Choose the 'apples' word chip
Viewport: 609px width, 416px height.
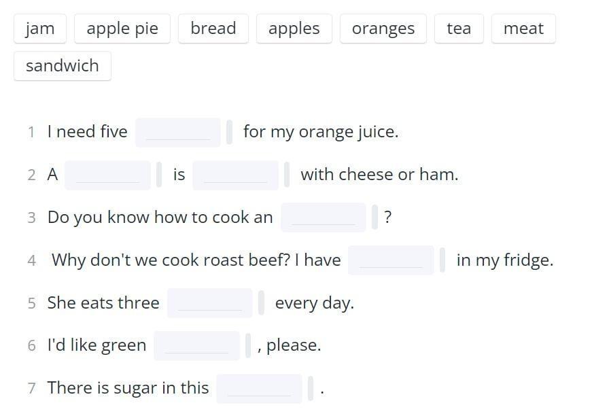(294, 29)
